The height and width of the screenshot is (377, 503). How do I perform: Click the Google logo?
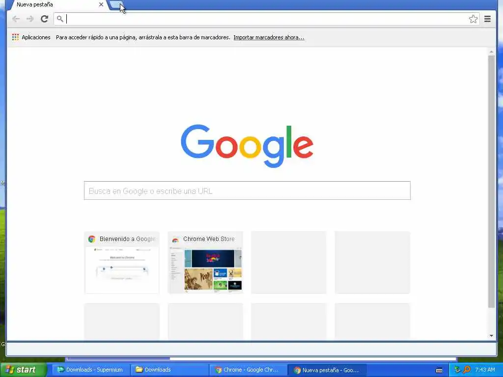247,146
